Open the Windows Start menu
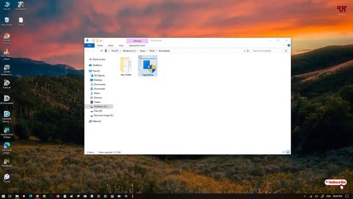This screenshot has height=199, width=353. coord(3,196)
